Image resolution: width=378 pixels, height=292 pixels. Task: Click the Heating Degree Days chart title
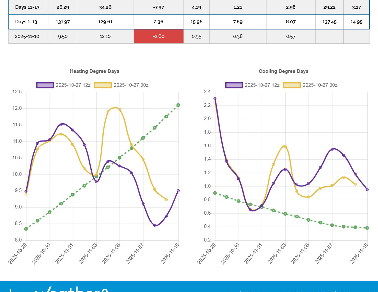pyautogui.click(x=95, y=71)
